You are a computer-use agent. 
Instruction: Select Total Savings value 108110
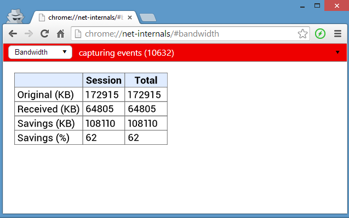click(x=142, y=123)
